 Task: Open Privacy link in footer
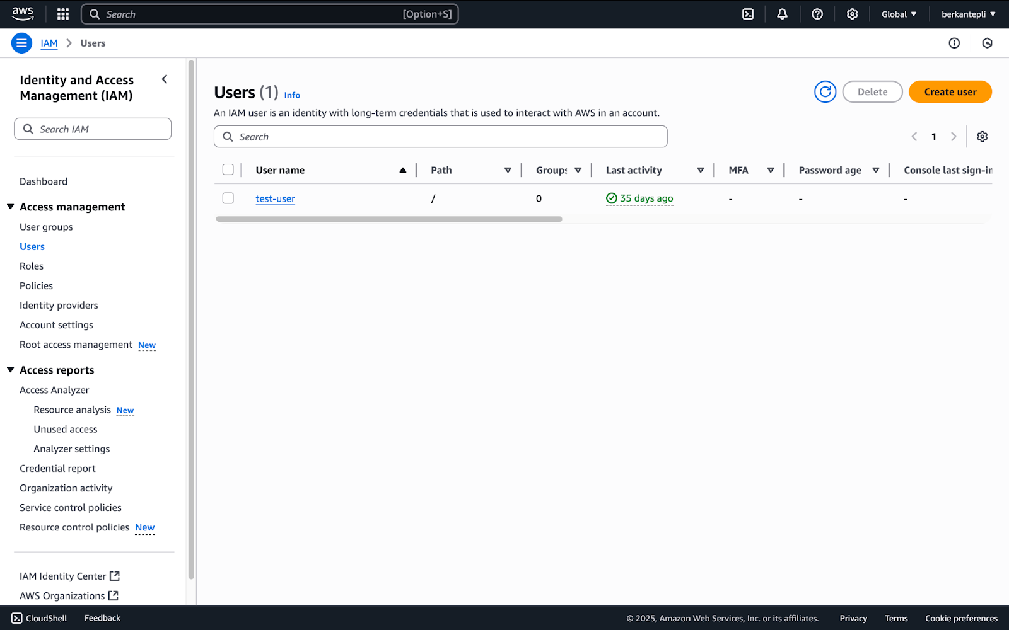click(853, 618)
